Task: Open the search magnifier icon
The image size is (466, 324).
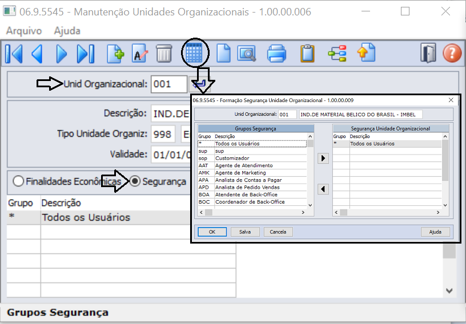Action: point(246,54)
